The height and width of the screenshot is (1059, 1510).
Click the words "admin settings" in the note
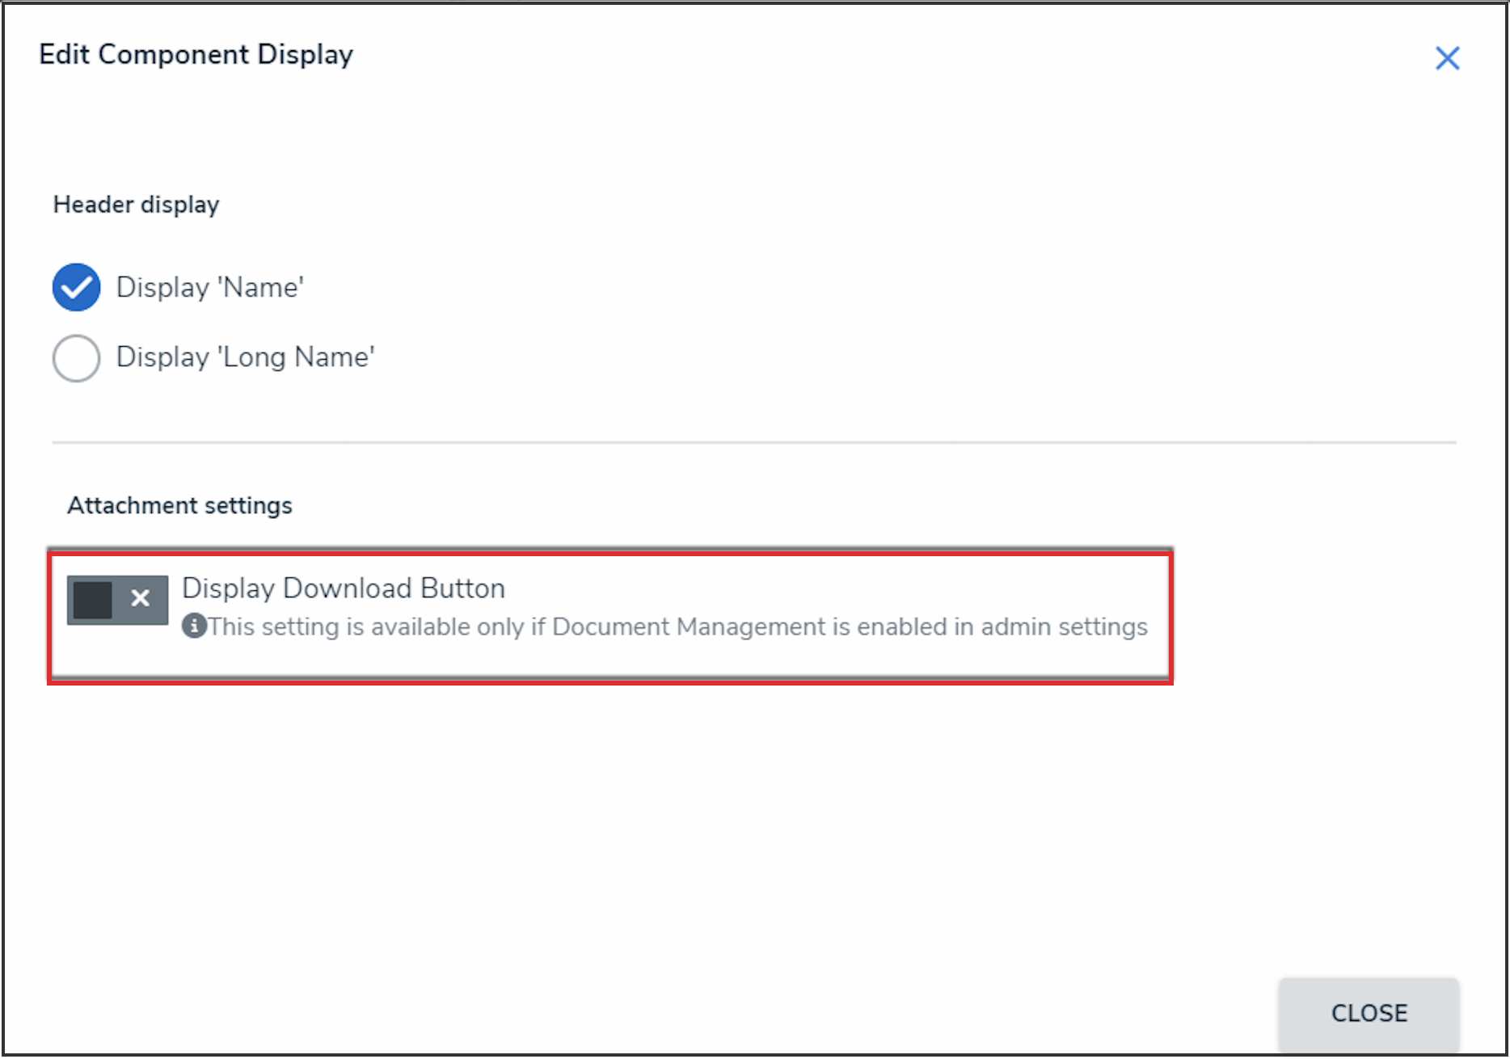pyautogui.click(x=1064, y=627)
